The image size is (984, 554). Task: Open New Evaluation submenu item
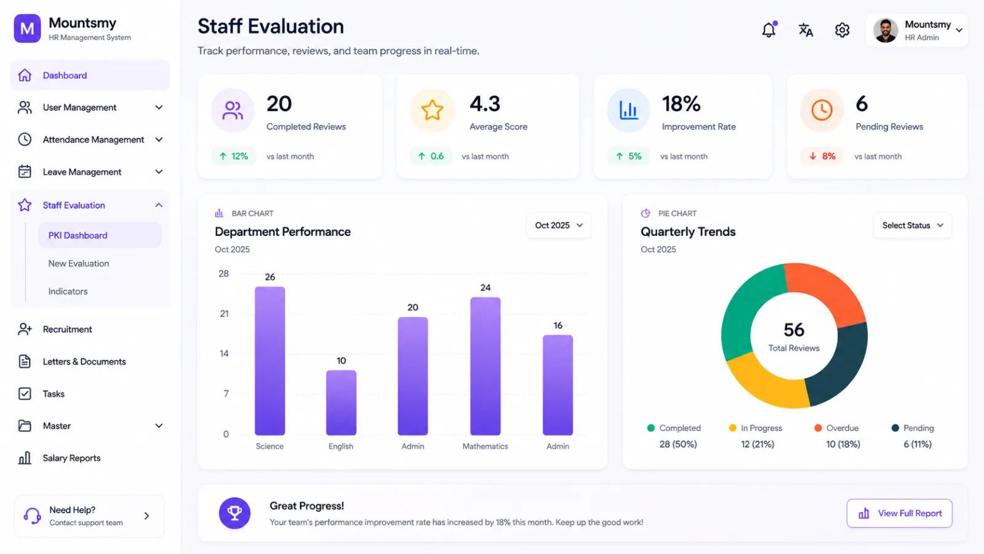(79, 263)
